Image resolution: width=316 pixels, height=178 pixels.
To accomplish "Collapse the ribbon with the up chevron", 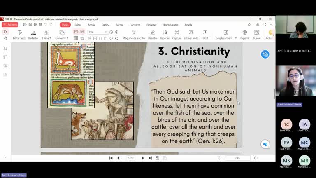I will coord(271,25).
